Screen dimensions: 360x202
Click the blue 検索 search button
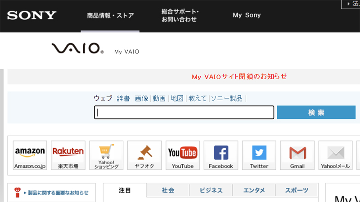coord(316,112)
